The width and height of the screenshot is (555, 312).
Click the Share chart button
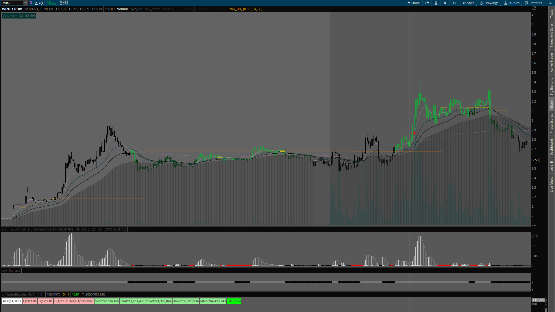coord(413,3)
